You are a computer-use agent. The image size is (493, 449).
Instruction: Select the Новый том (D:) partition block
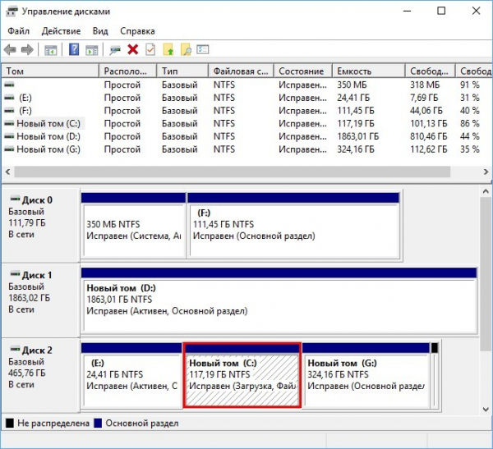pos(279,300)
